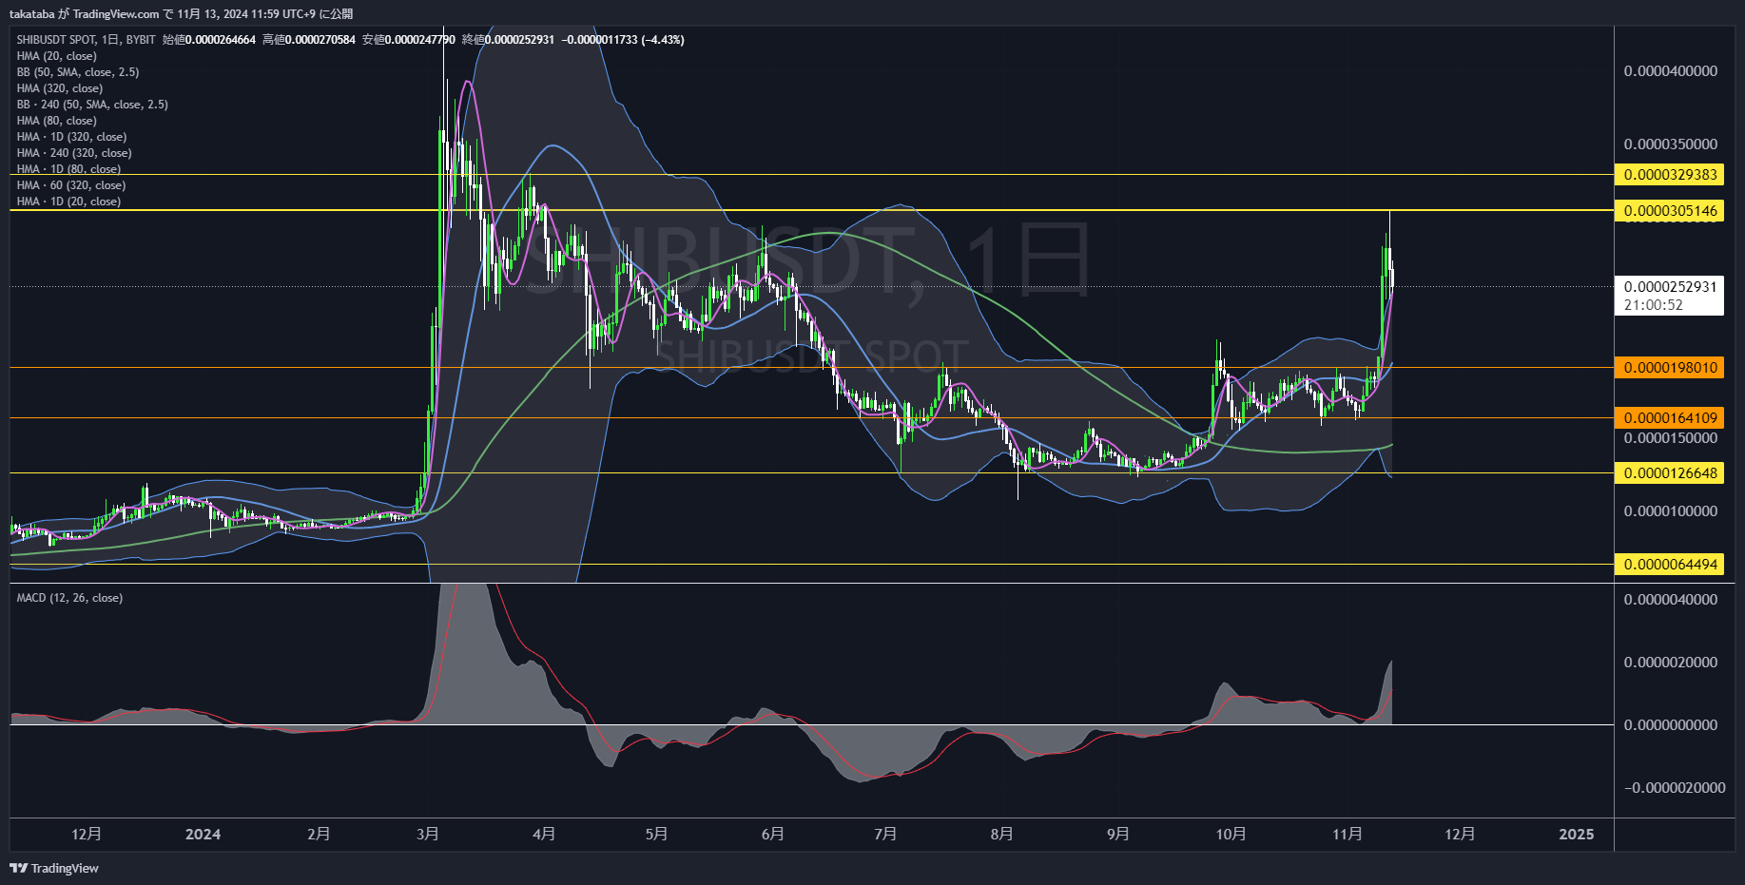The width and height of the screenshot is (1745, 885).
Task: Select the HMA (80, close) indicator label
Action: [56, 121]
